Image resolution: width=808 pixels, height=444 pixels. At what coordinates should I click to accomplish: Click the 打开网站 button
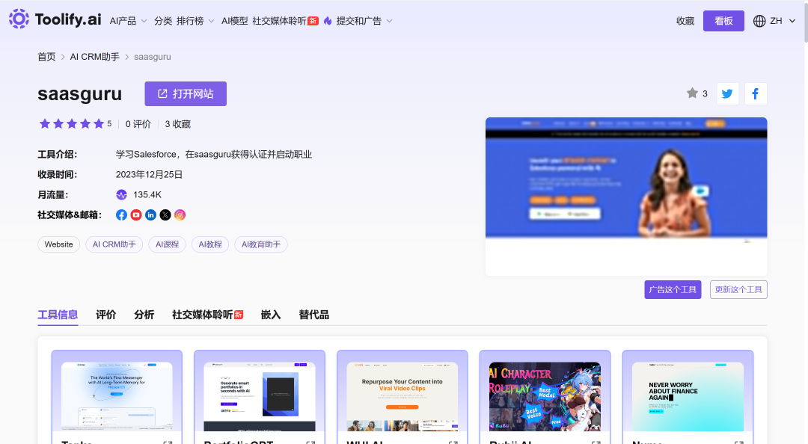click(186, 93)
